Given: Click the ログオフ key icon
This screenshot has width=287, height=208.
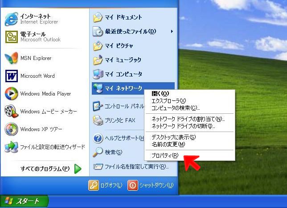Looking at the screenshot, I should click(94, 185).
